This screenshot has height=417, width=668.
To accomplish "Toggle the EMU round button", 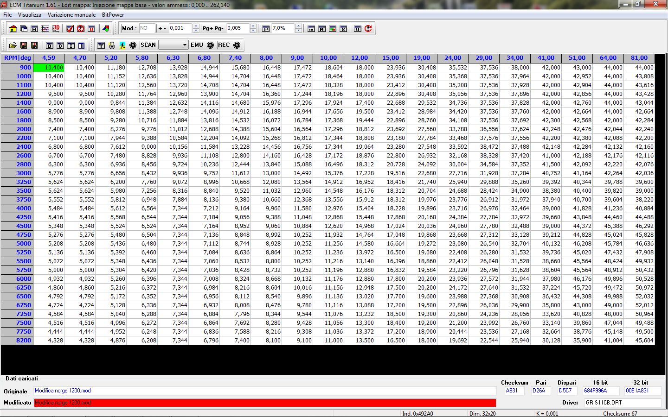I will (x=211, y=45).
